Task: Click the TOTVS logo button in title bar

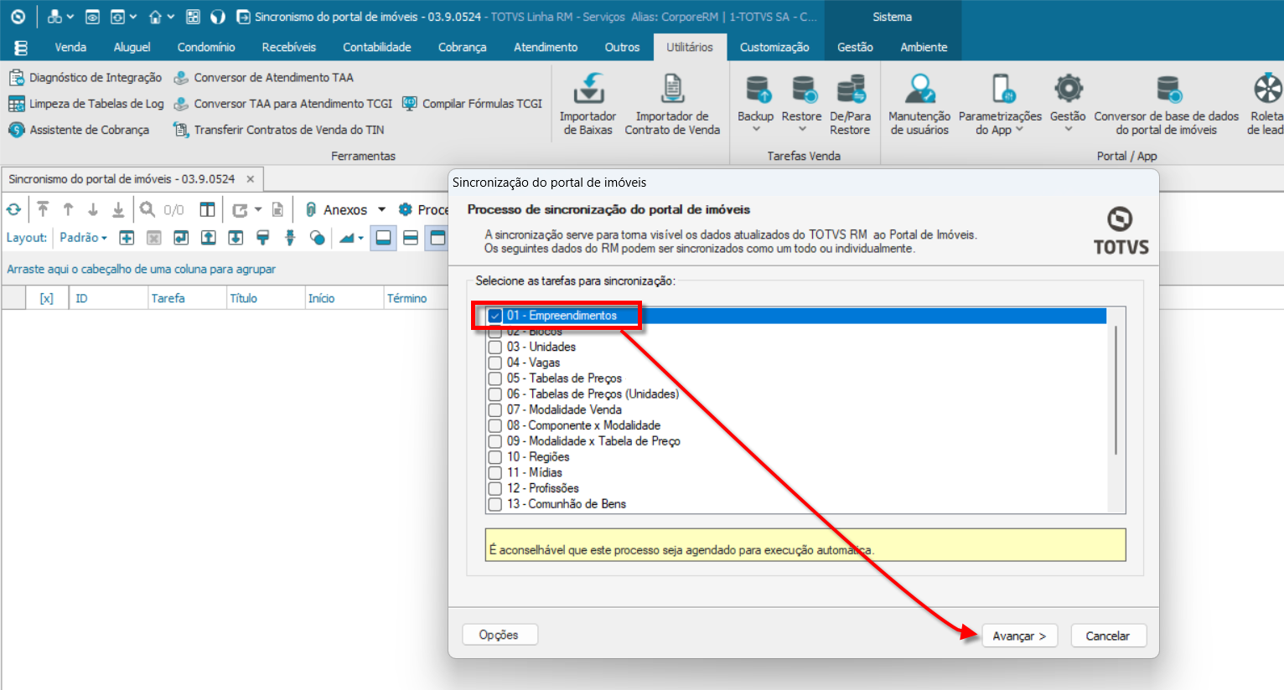Action: pyautogui.click(x=18, y=17)
